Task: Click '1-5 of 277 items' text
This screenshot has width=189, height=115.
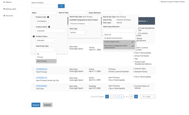Action: (97, 97)
